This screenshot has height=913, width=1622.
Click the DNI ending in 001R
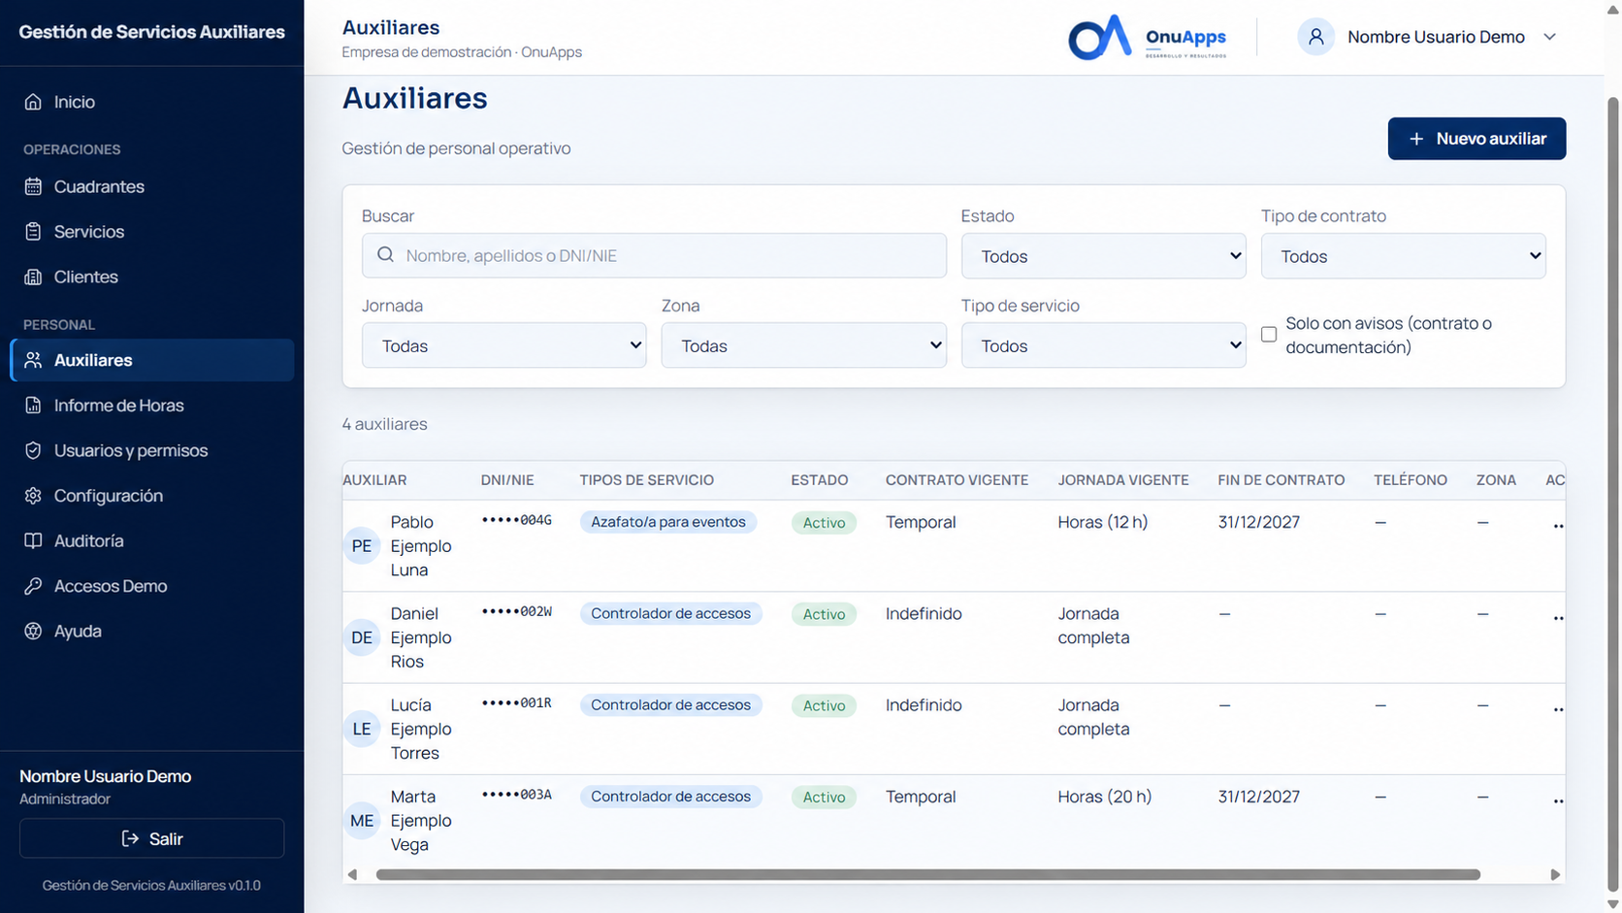point(517,703)
